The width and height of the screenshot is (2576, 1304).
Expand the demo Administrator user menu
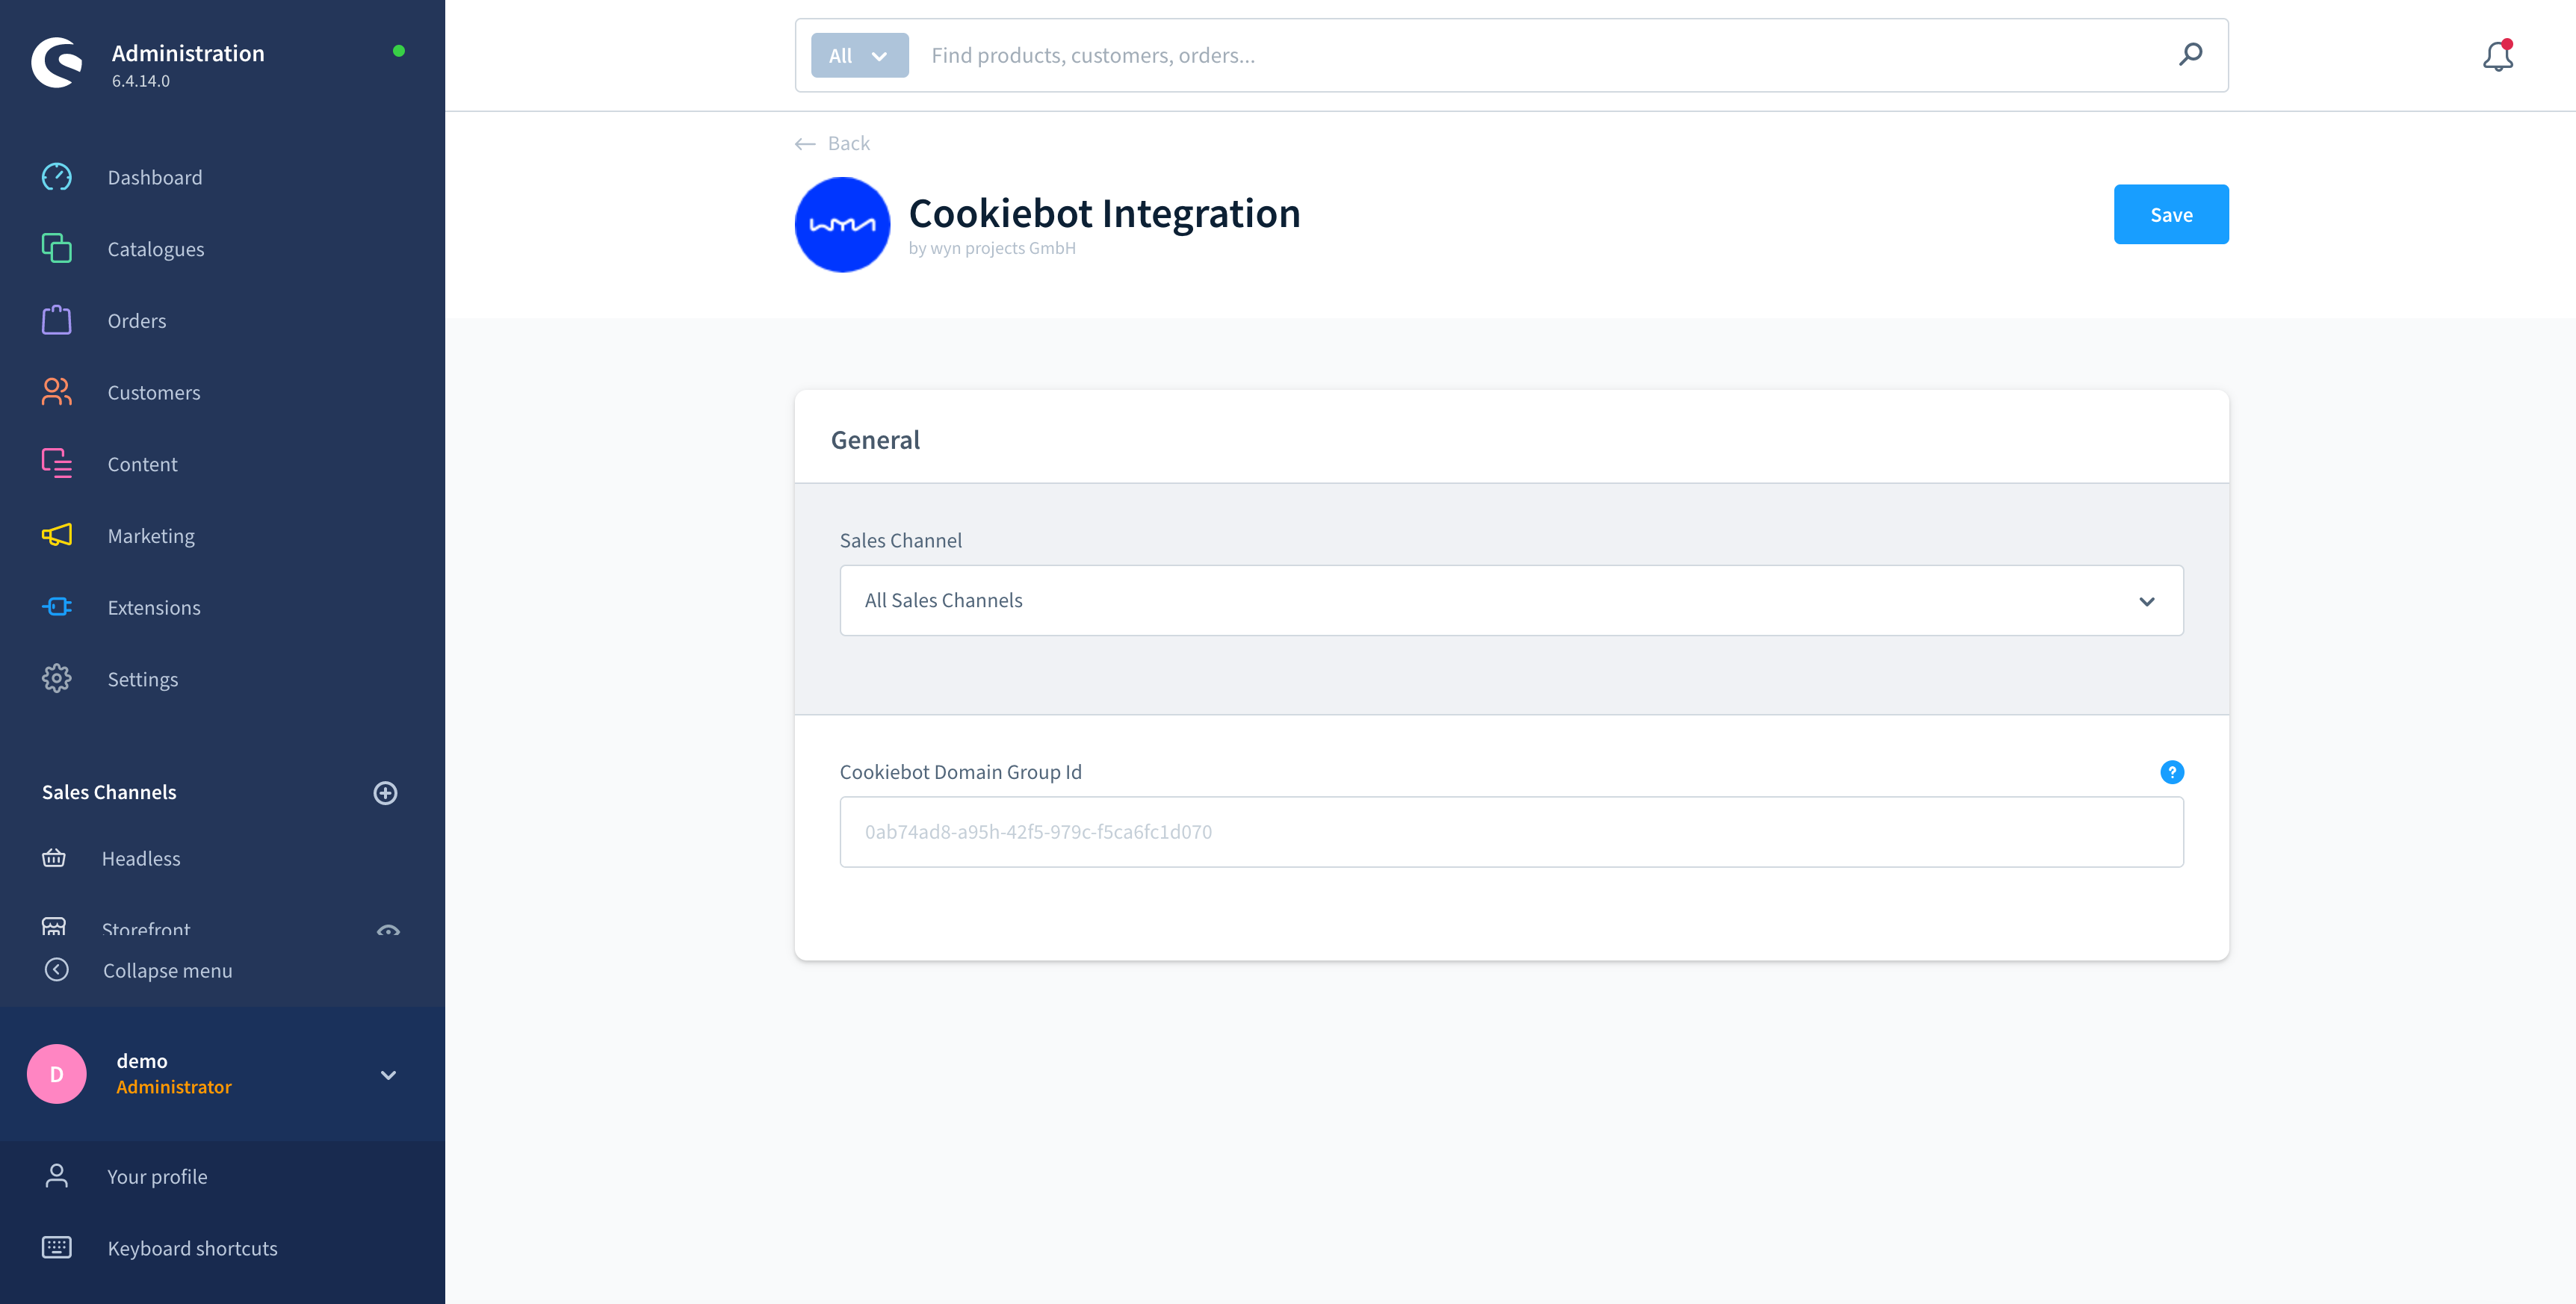[388, 1072]
